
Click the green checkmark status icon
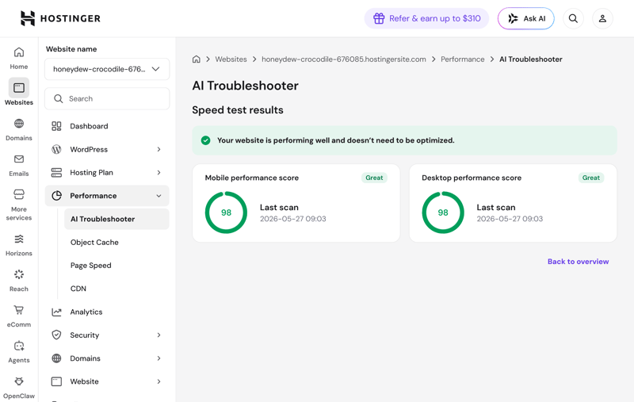pyautogui.click(x=206, y=140)
